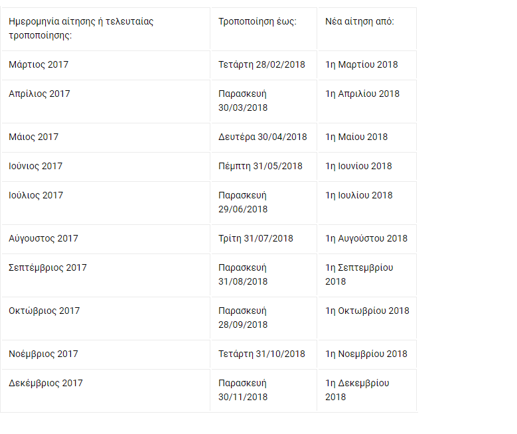Screen dimensions: 517x434
Task: Click the 'Νέα αίτηση από:' column header
Action: (x=360, y=21)
